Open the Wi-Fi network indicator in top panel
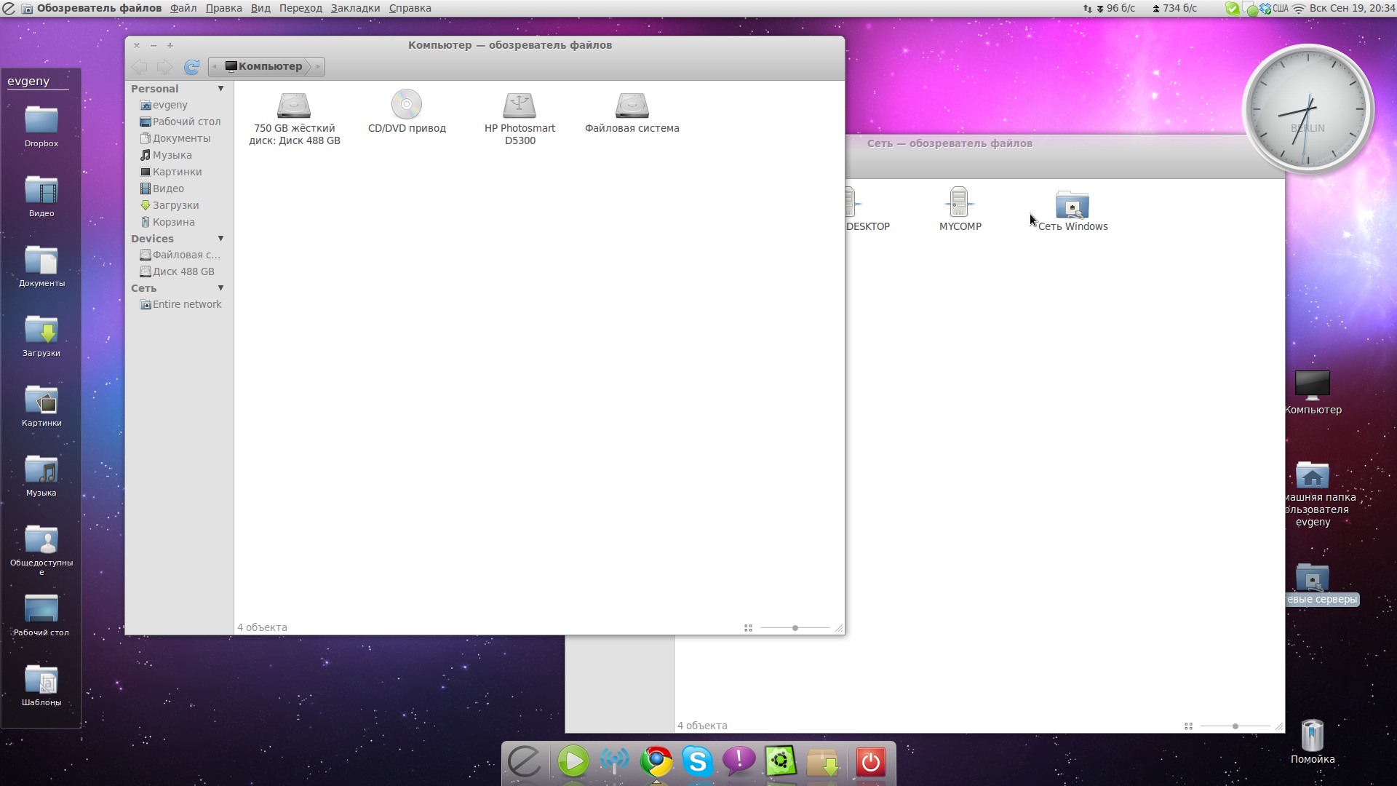 [1299, 9]
